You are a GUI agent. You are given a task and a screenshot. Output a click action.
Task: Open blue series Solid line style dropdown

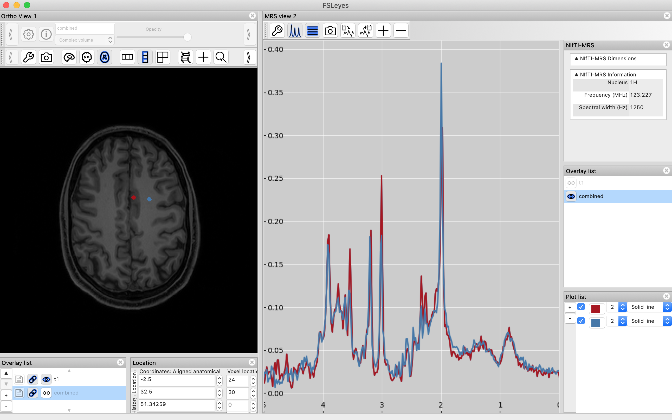(x=649, y=321)
